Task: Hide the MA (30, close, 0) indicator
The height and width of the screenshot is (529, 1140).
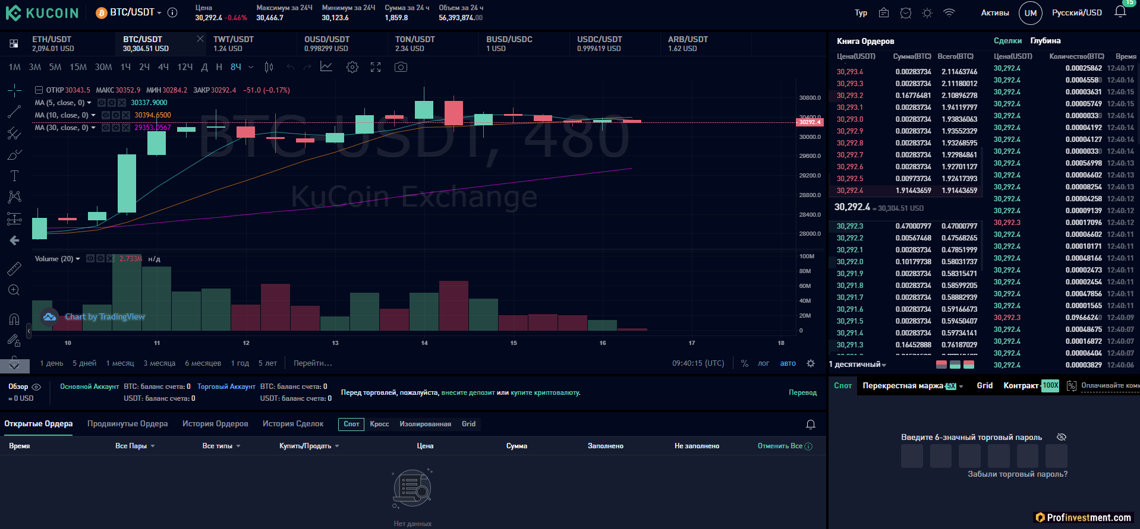Action: [x=105, y=128]
